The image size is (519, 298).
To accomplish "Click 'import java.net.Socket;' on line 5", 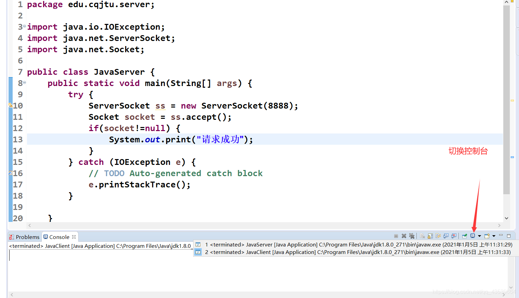I will coord(85,49).
